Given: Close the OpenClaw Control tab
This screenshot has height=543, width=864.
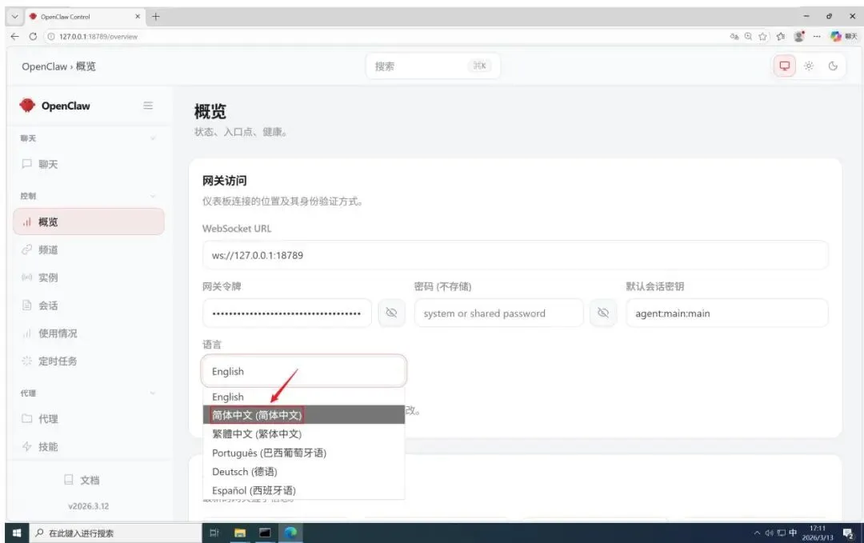Looking at the screenshot, I should [x=138, y=17].
